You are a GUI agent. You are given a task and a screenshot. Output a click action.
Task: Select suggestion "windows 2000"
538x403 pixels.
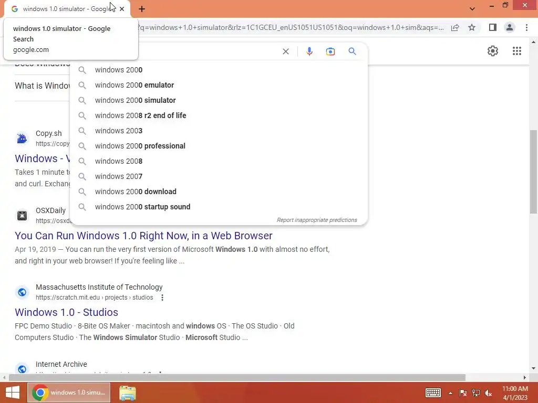[x=219, y=70]
